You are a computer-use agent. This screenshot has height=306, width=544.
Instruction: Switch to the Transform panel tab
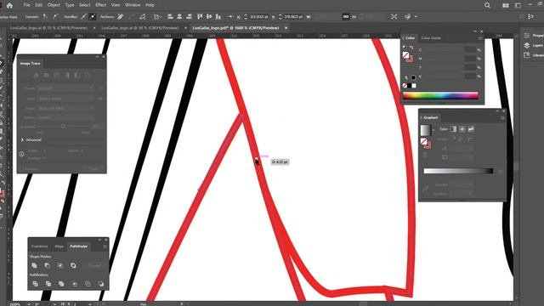pos(40,246)
